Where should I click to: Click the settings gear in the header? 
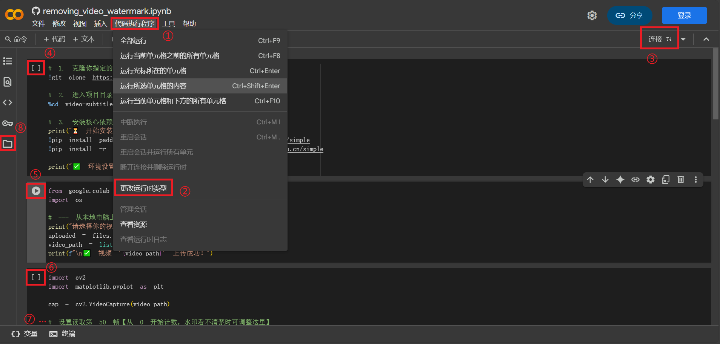592,15
